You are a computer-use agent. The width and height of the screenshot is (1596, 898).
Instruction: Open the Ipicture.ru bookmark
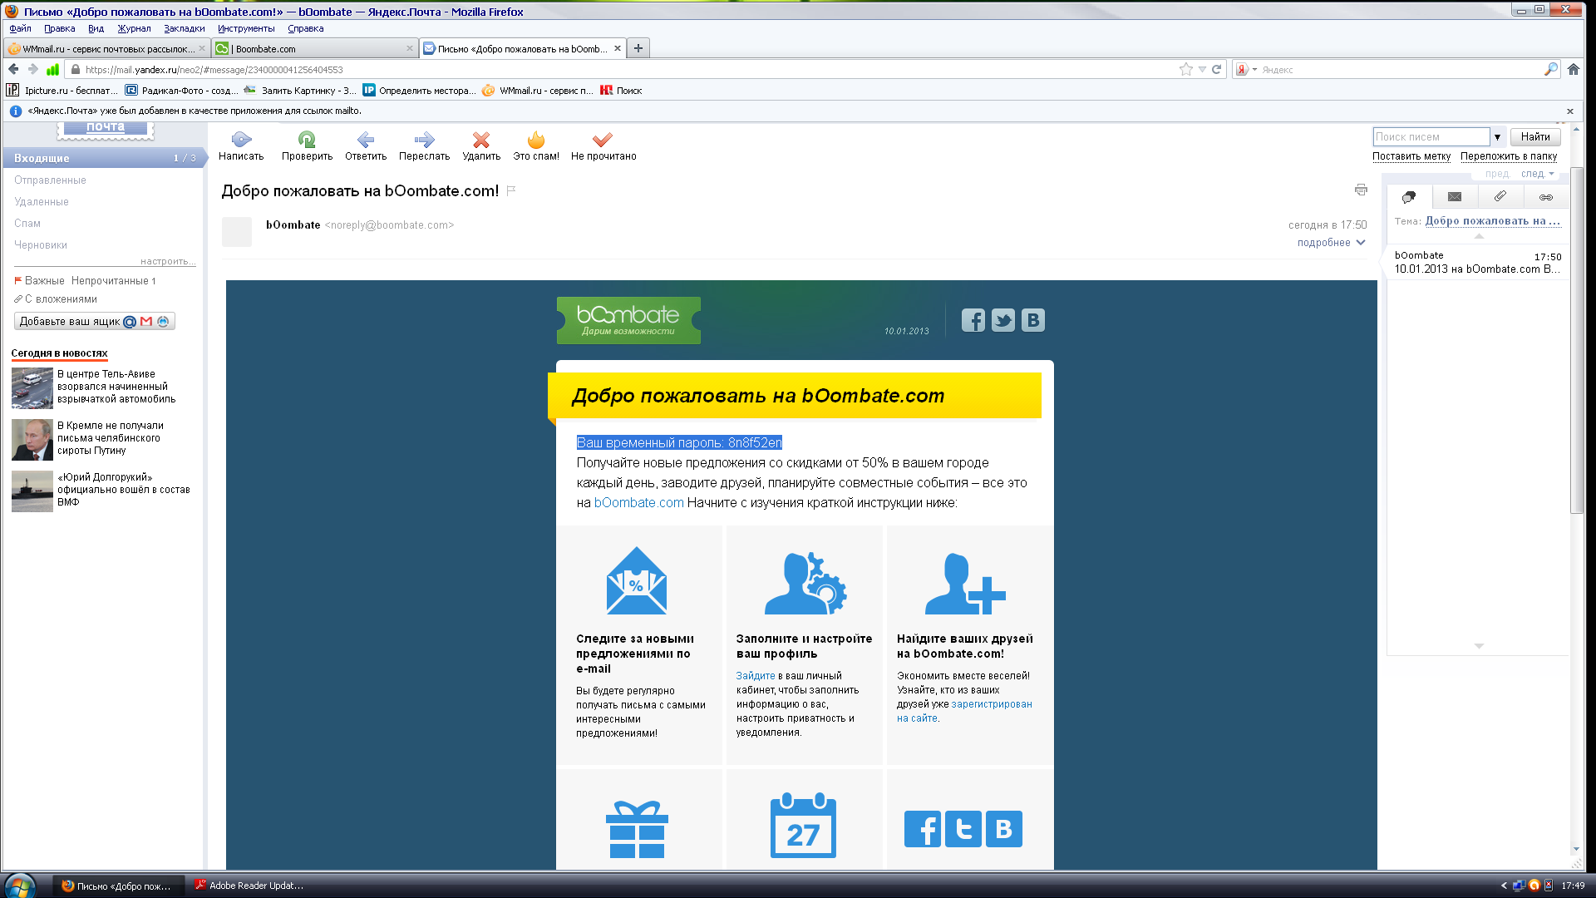click(63, 91)
